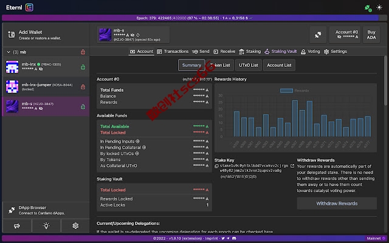The width and height of the screenshot is (389, 243).
Task: Click info icon beside In Pending Collateral
Action: [144, 147]
